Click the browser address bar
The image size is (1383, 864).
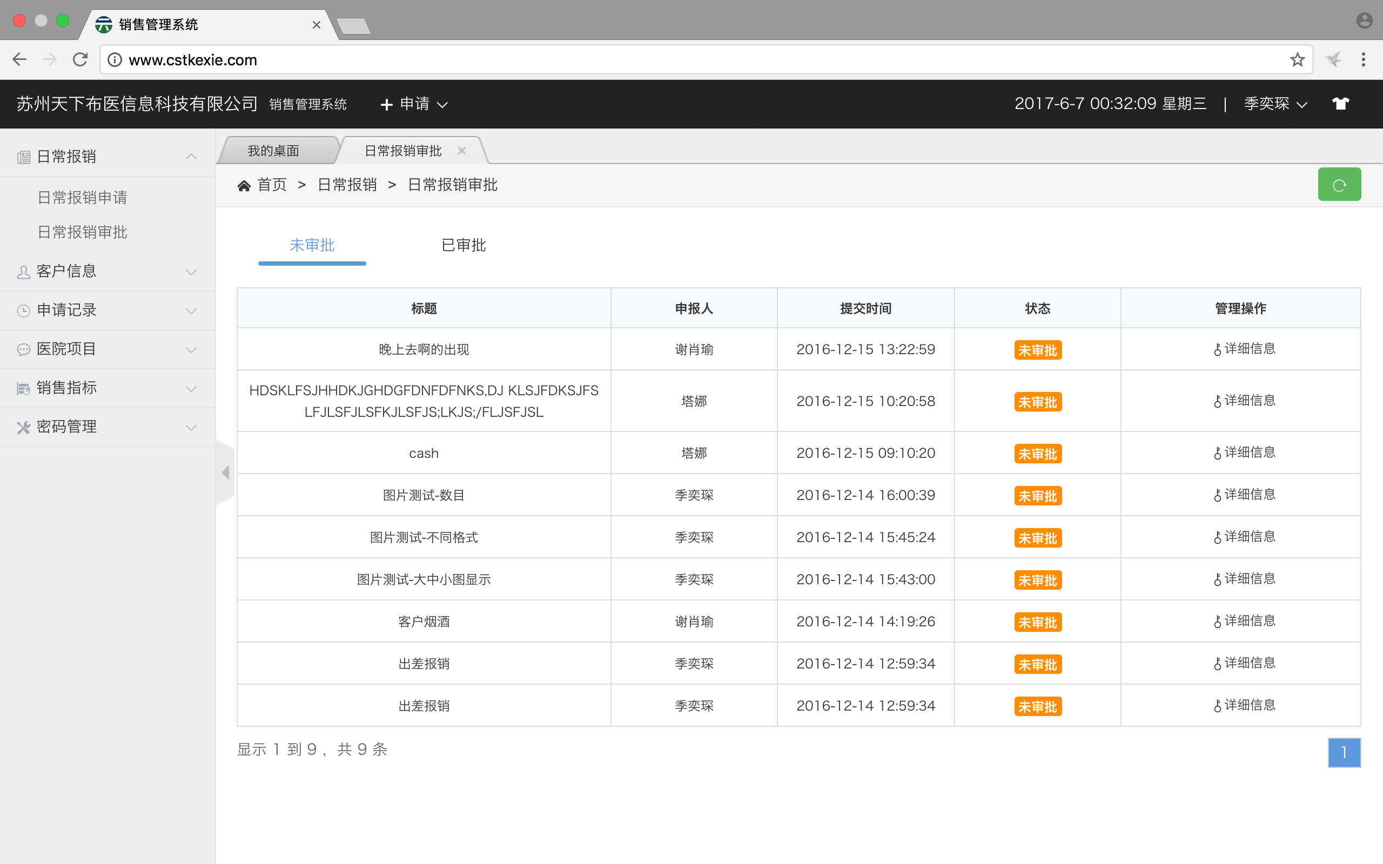point(686,59)
